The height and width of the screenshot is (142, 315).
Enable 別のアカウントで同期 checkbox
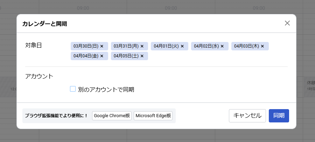click(x=73, y=89)
